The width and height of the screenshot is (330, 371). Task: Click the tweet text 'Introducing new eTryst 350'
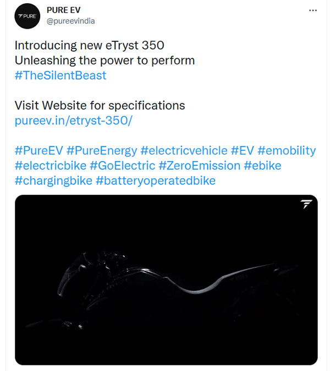[x=89, y=45]
